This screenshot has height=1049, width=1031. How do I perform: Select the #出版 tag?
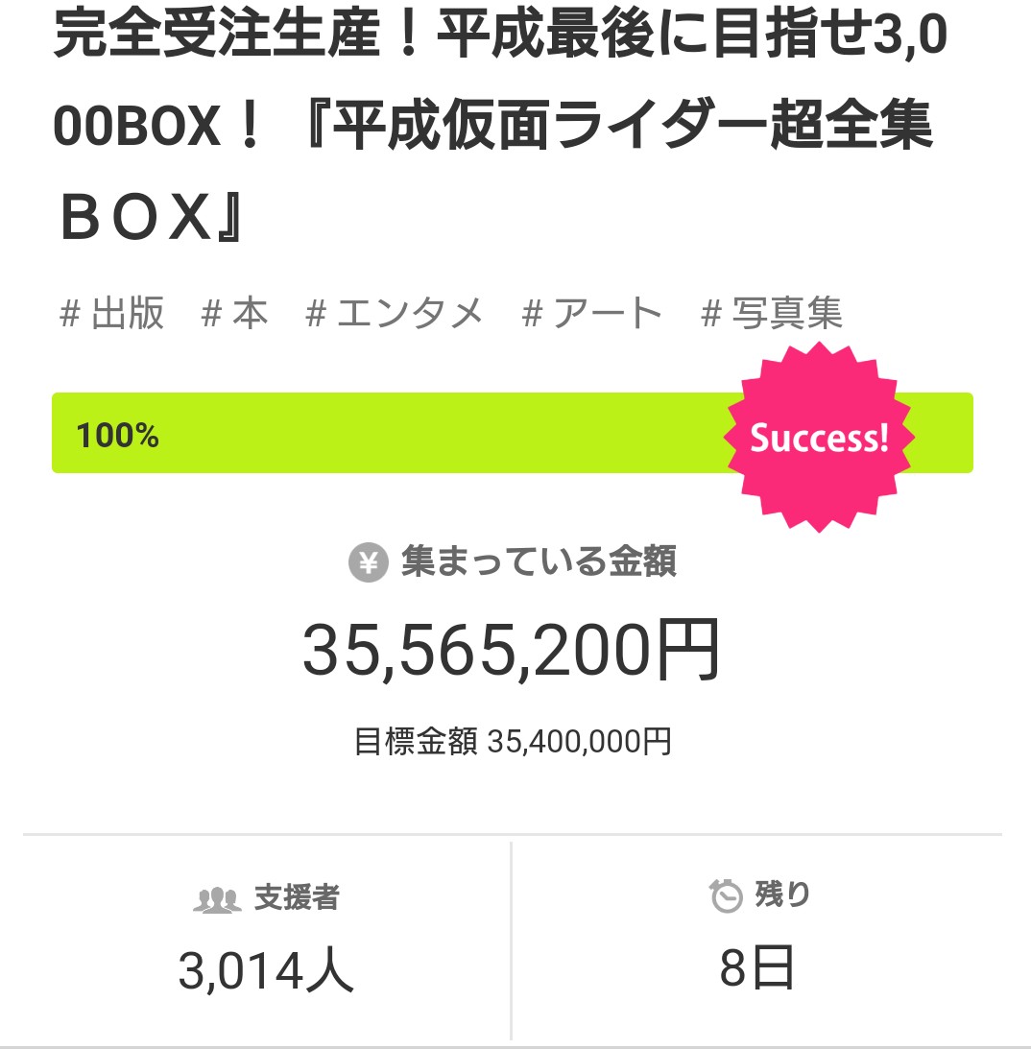tap(112, 314)
